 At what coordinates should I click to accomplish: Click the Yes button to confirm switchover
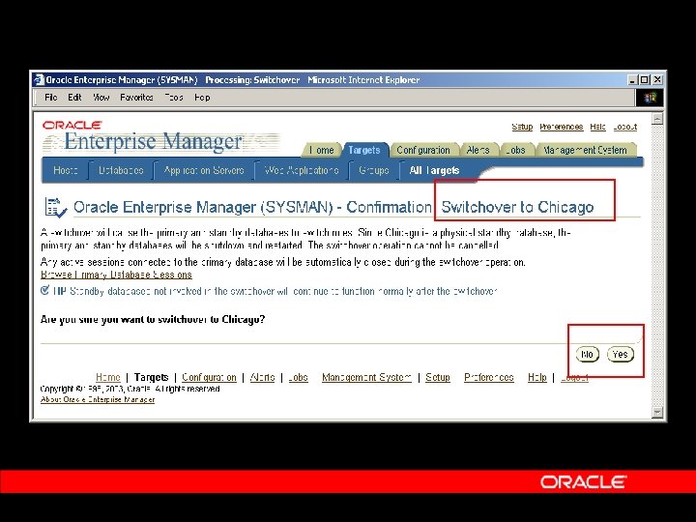coord(620,354)
